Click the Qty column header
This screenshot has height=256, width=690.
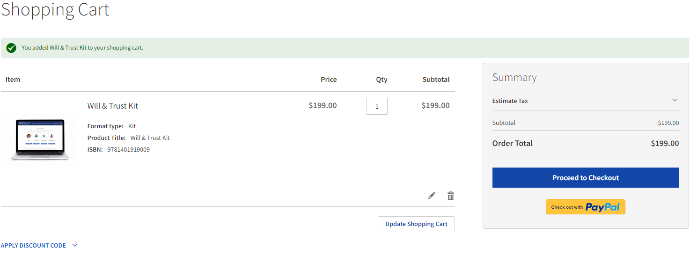click(382, 80)
